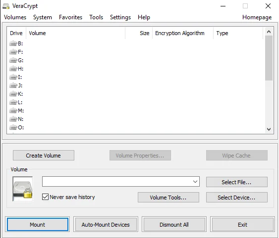The width and height of the screenshot is (279, 238).
Task: Select the K: drive slot icon
Action: (x=13, y=94)
